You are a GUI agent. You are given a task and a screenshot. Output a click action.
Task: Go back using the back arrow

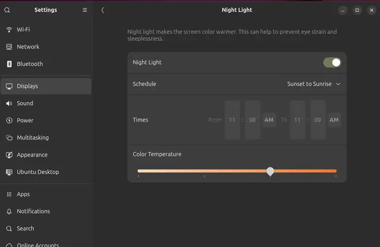click(102, 10)
